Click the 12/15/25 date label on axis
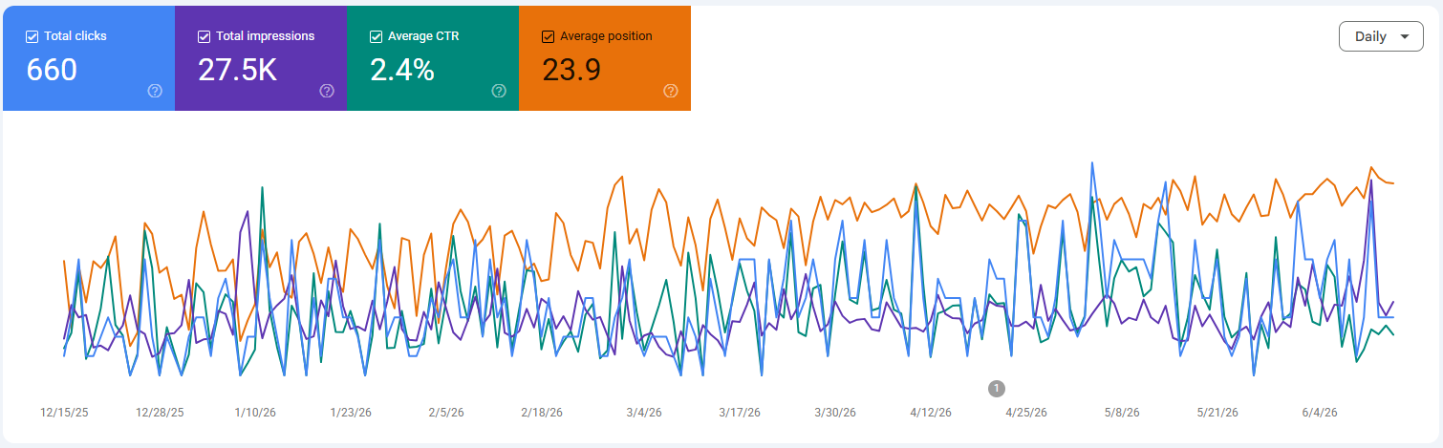1443x448 pixels. click(x=63, y=413)
